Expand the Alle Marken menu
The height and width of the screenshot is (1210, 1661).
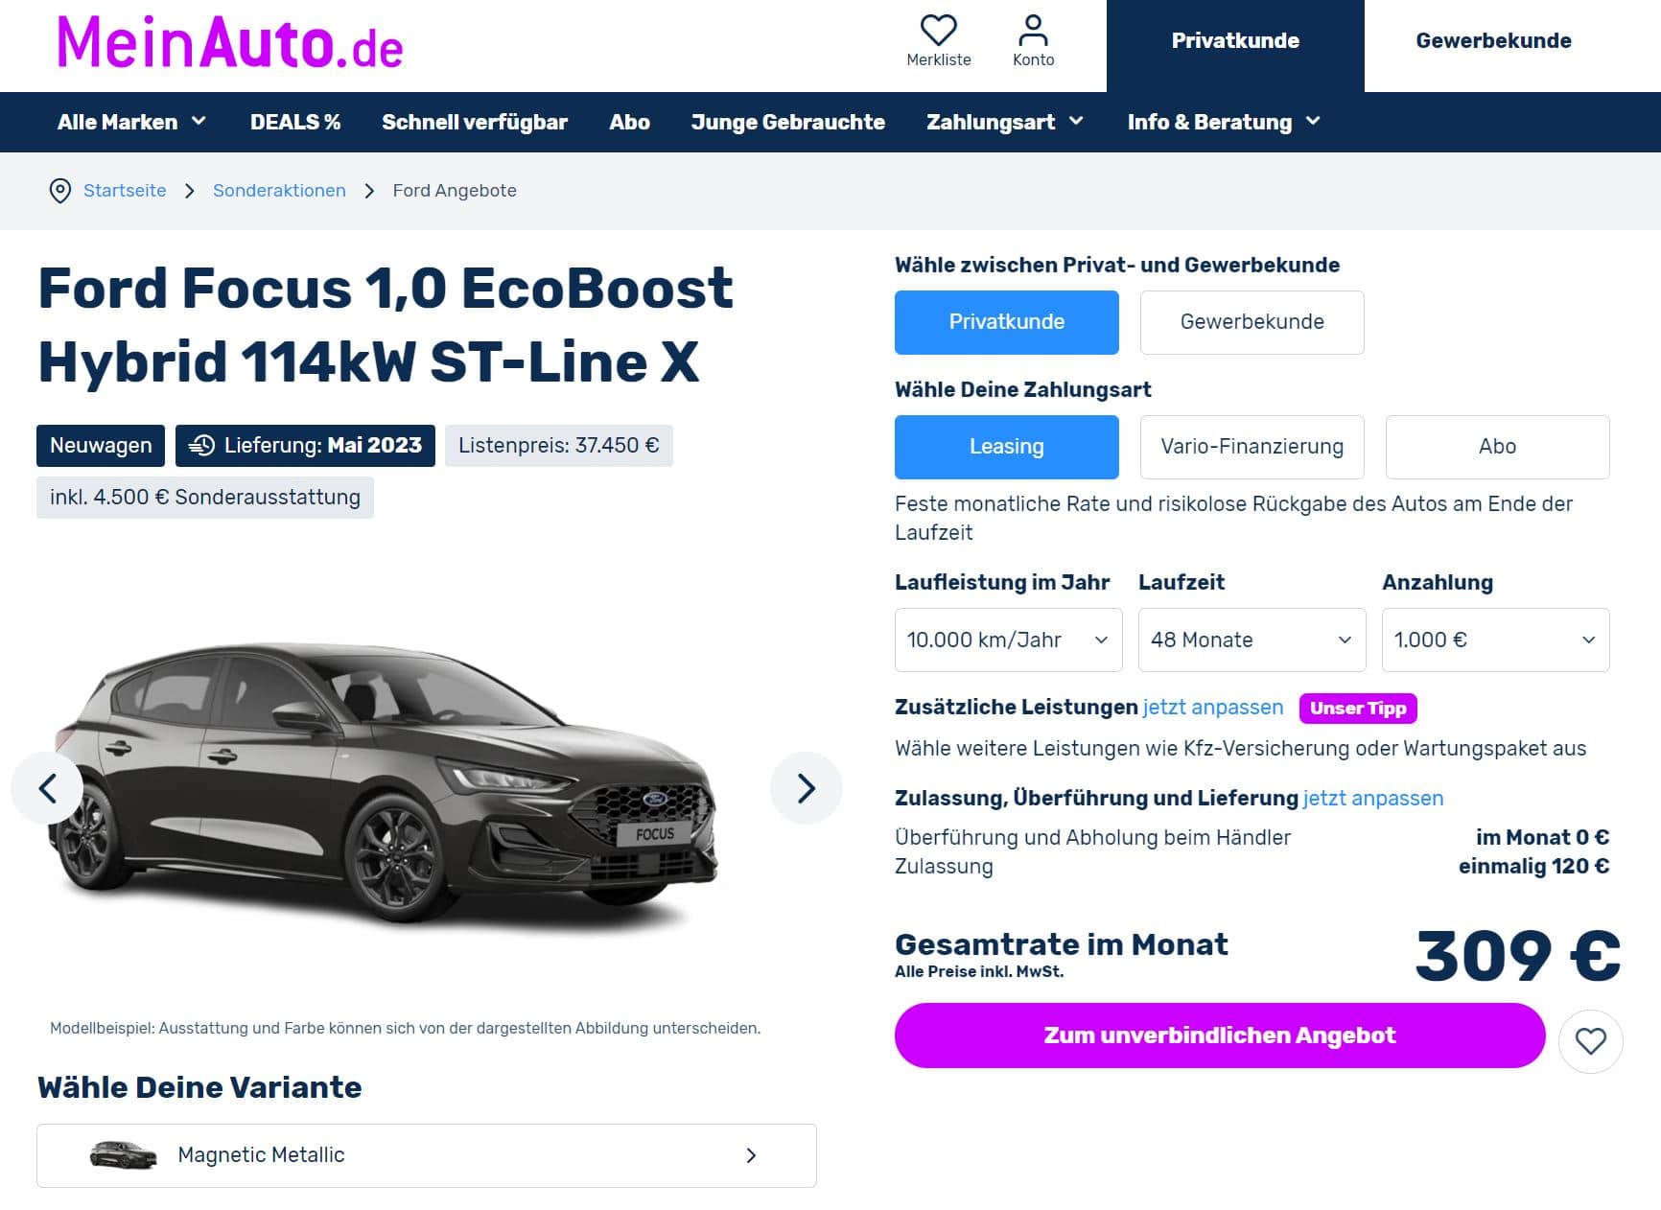tap(131, 122)
